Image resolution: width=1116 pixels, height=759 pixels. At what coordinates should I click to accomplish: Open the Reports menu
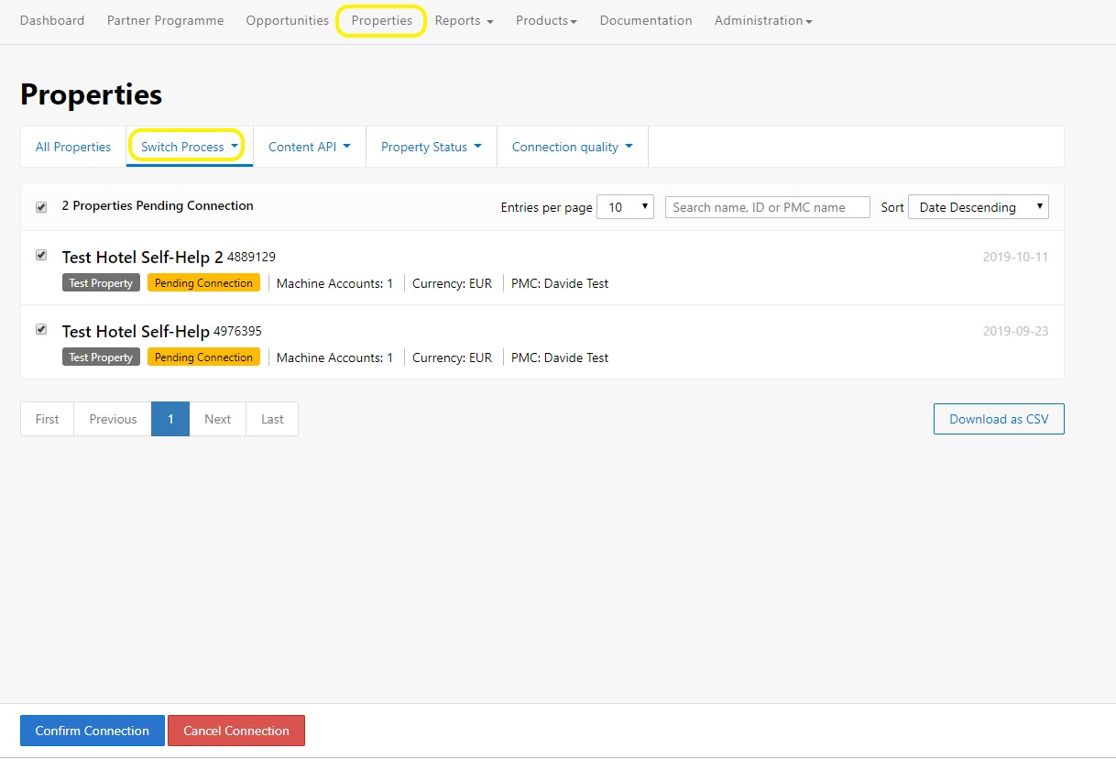pos(464,20)
